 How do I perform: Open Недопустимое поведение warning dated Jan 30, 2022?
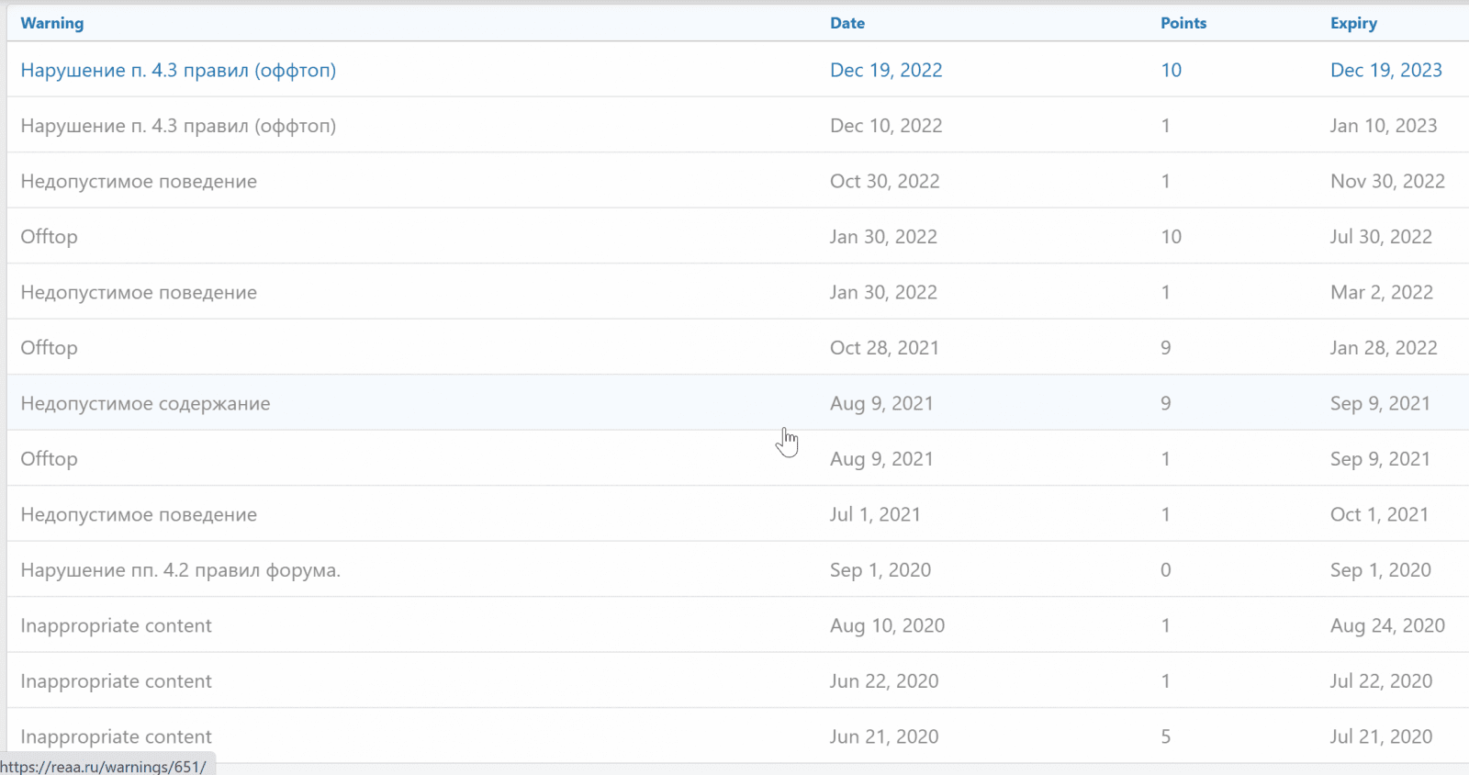(139, 293)
